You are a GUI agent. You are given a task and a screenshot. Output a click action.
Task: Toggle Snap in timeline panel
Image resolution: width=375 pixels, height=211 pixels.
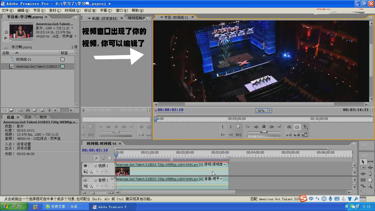point(96,158)
